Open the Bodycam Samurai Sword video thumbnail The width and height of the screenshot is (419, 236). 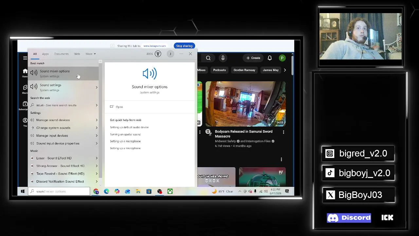point(246,104)
